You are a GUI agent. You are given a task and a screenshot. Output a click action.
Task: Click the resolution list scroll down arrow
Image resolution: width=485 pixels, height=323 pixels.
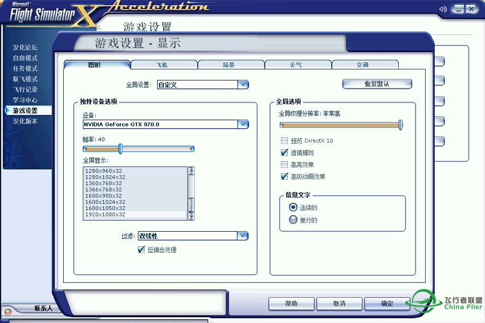pyautogui.click(x=192, y=216)
